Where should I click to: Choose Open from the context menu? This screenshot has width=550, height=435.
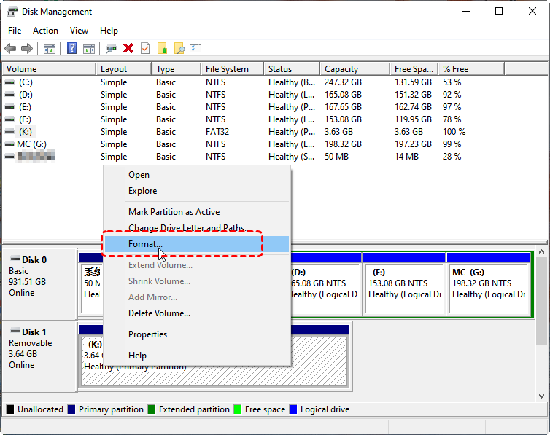[x=197, y=175]
